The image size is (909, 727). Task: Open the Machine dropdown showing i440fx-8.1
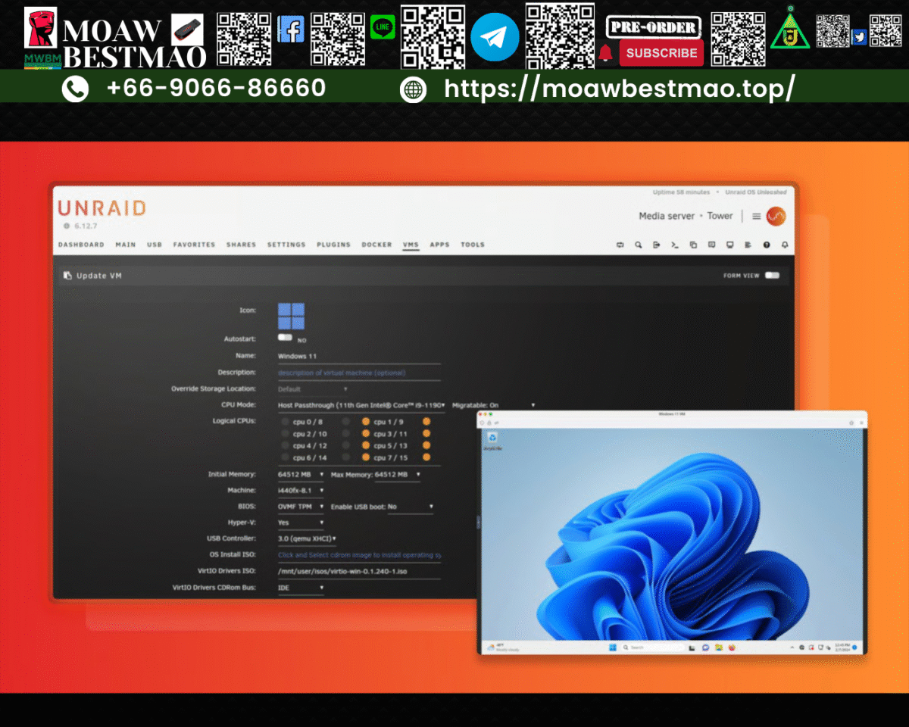300,490
